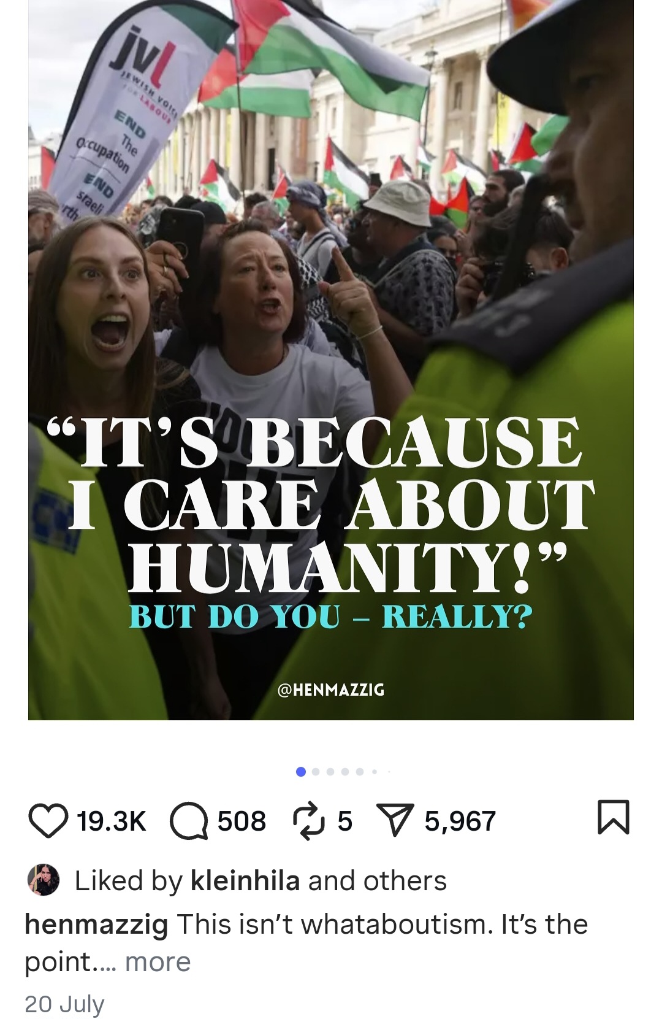This screenshot has height=1019, width=662.
Task: Open kleinhila profile from likes line
Action: pyautogui.click(x=245, y=880)
